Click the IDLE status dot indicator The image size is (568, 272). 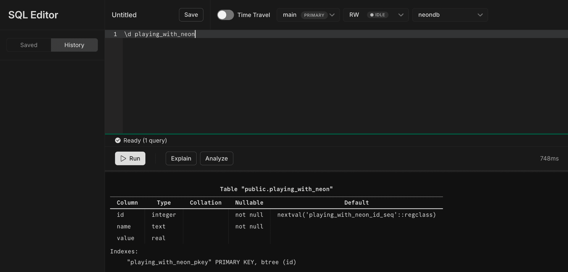click(x=372, y=15)
